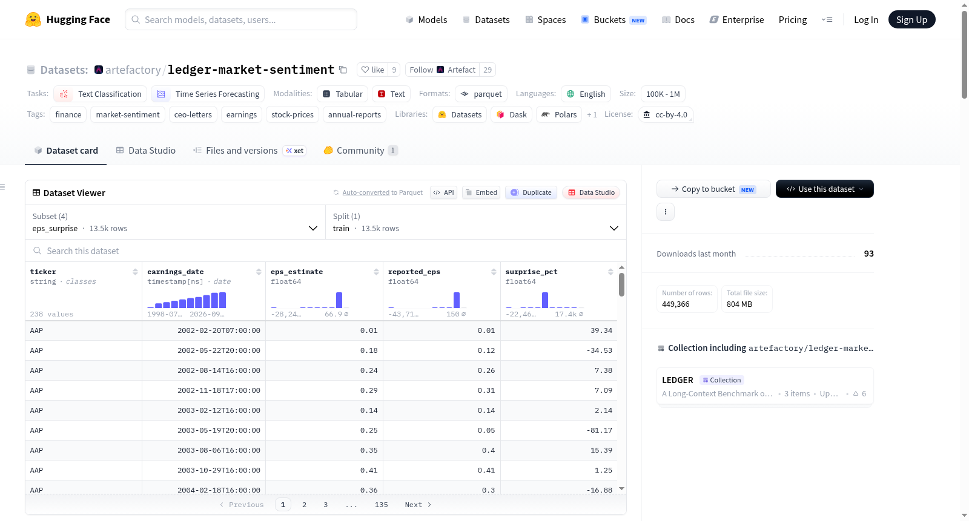
Task: Go to page 2 of the table
Action: pyautogui.click(x=304, y=505)
